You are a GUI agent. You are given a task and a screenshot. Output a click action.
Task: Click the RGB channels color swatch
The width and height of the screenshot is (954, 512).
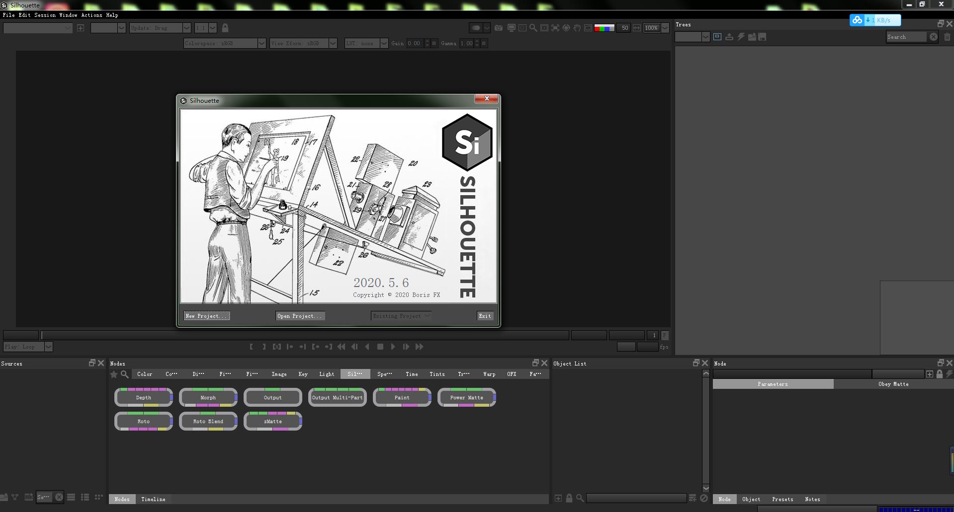tap(605, 28)
